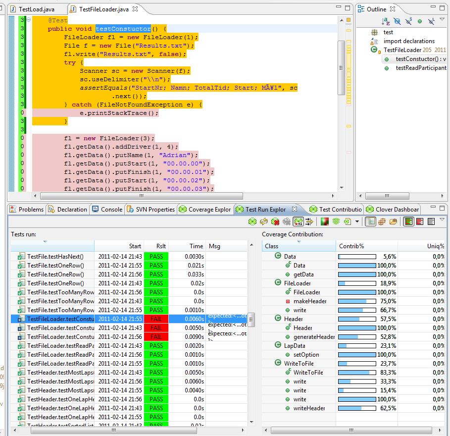Click Class column header in Coverage Contribution
The height and width of the screenshot is (436, 450).
click(x=299, y=246)
